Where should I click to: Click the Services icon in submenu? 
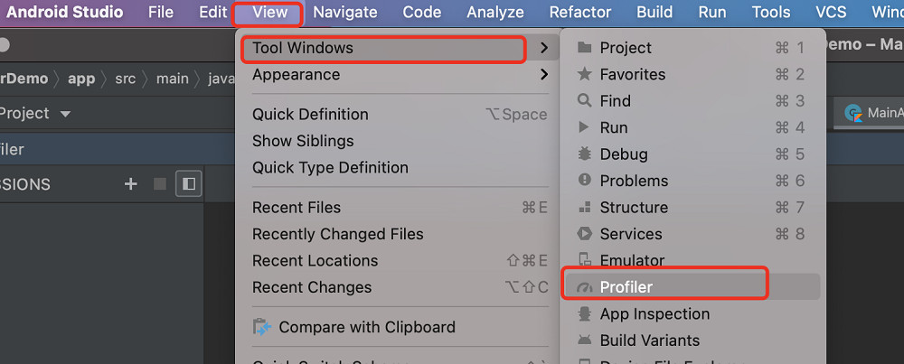click(x=585, y=233)
